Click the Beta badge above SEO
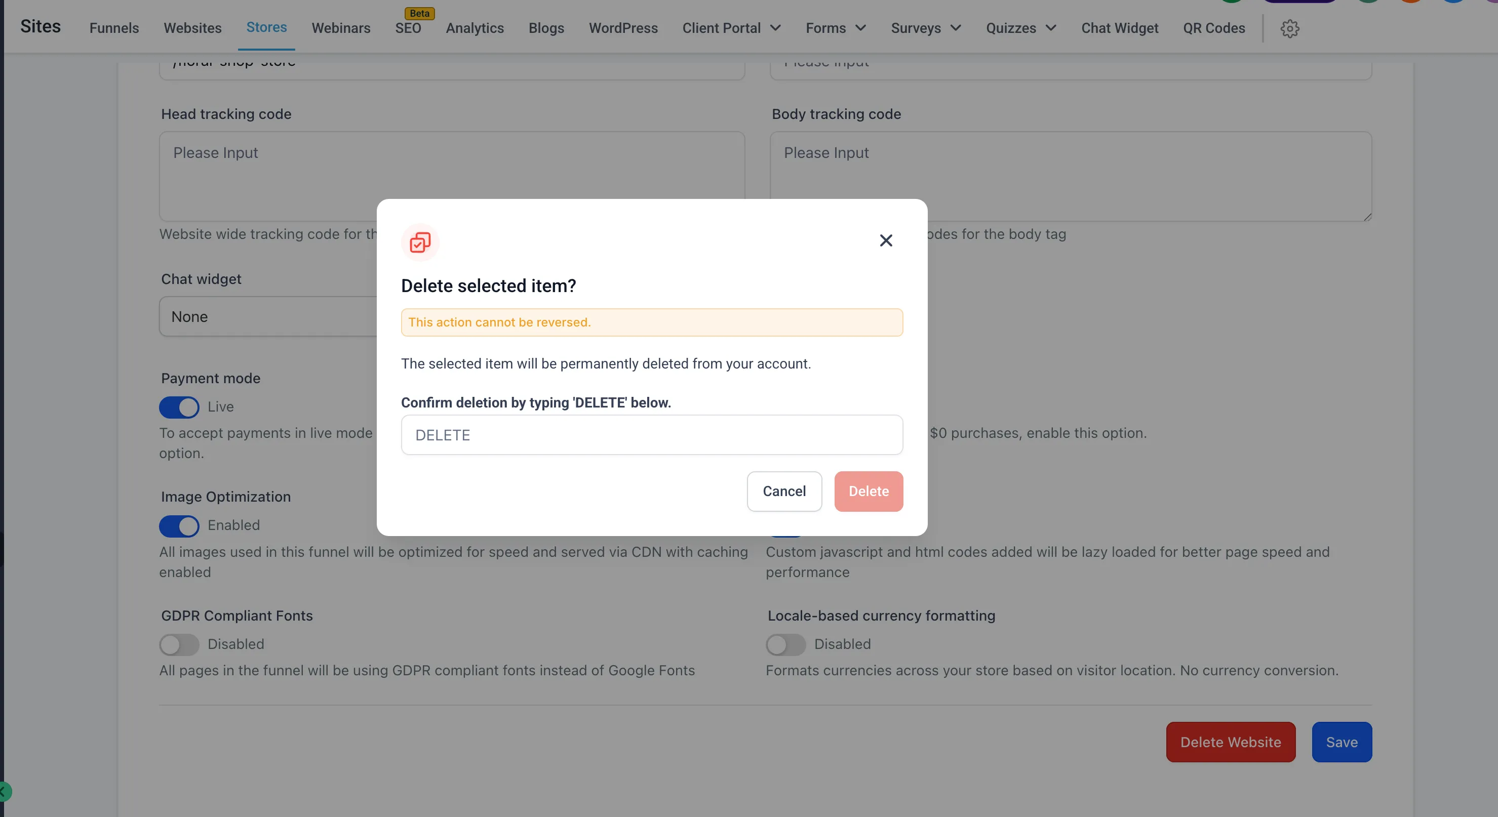 coord(419,13)
